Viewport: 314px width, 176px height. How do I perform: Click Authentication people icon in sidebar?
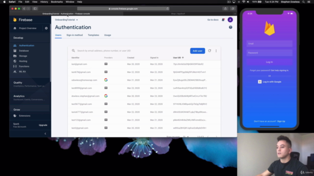coord(15,45)
